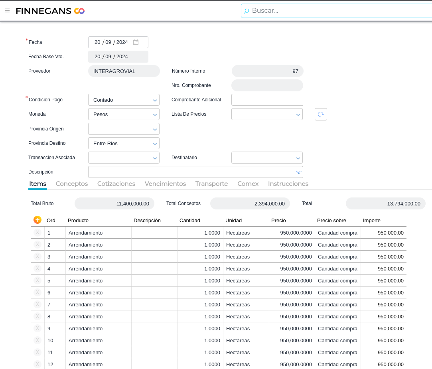Select the Transporte tab

coord(211,184)
